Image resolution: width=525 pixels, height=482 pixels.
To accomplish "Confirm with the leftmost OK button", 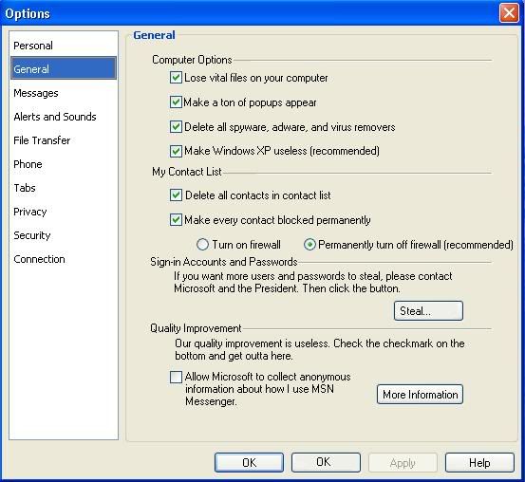I will coord(249,463).
